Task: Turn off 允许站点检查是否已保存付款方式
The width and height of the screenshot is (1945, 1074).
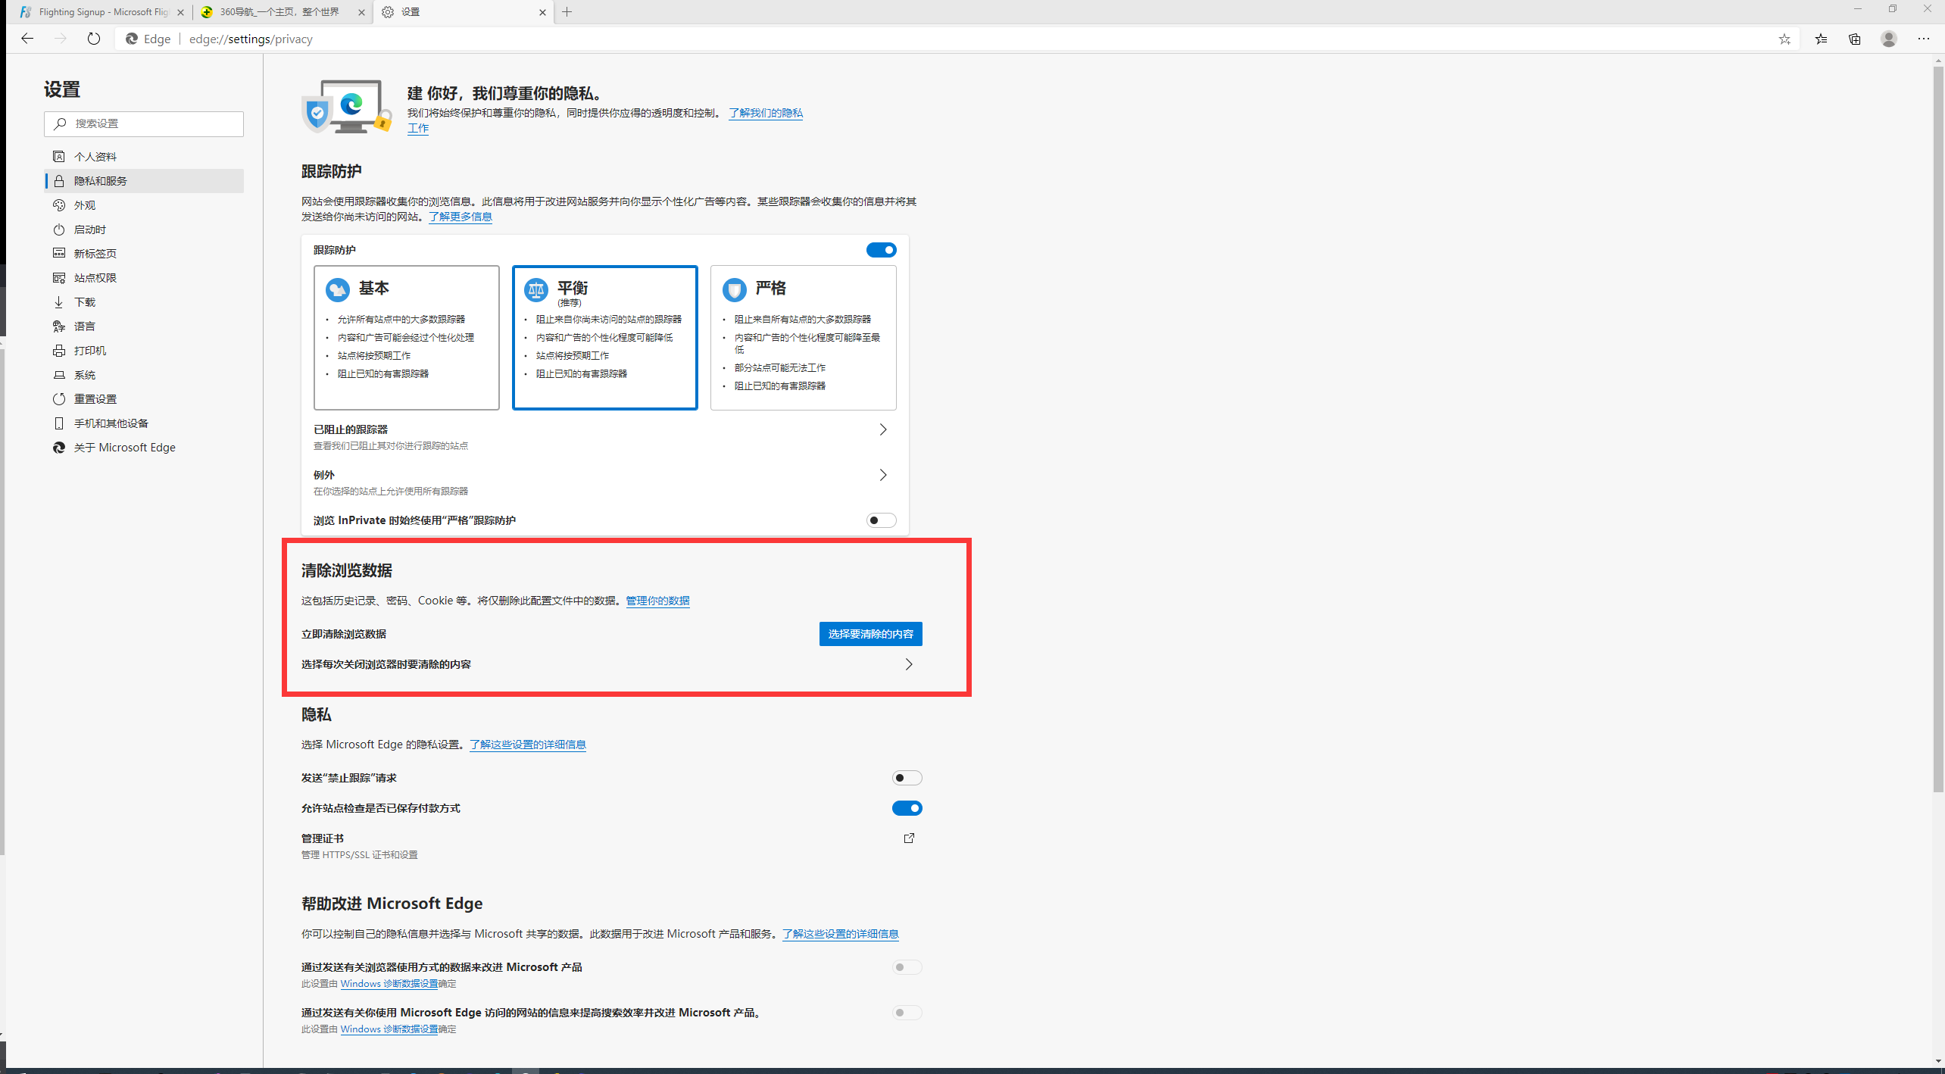Action: click(907, 808)
